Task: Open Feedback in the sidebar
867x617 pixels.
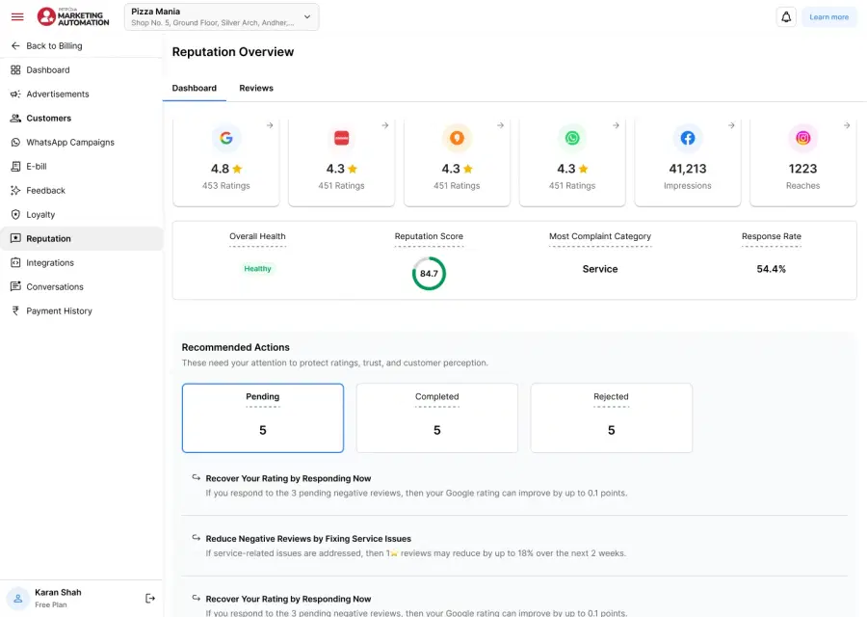Action: coord(81,190)
